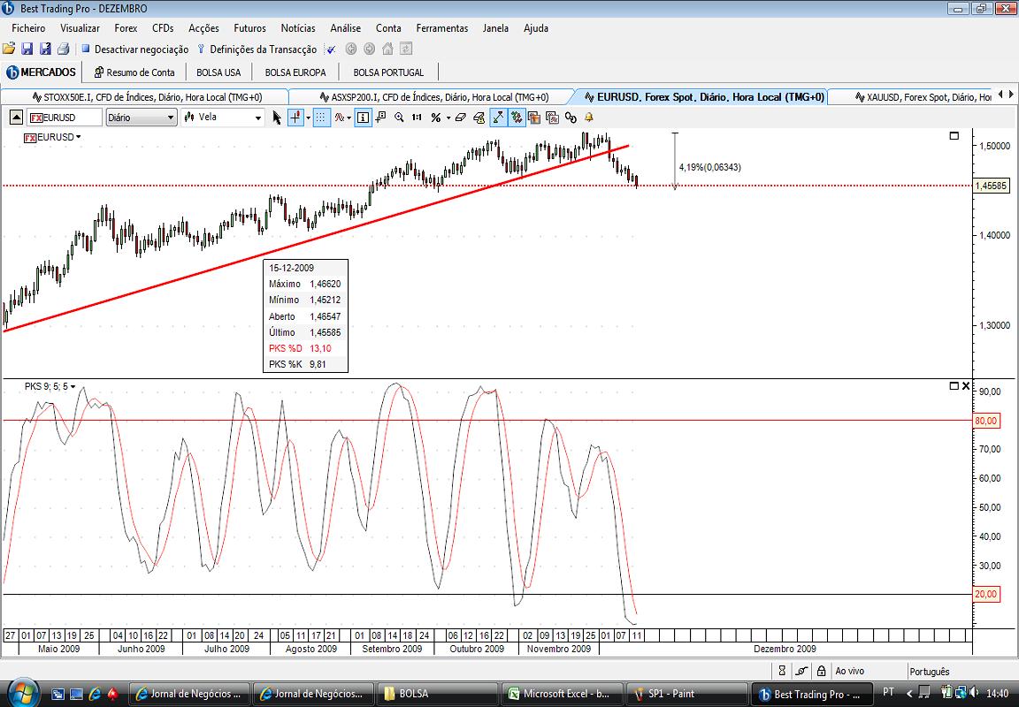This screenshot has width=1019, height=707.
Task: Select the MERCADOS tab
Action: coord(41,72)
